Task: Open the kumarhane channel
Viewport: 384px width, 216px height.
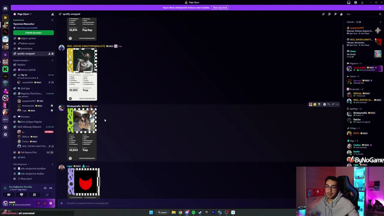Action: click(x=33, y=49)
